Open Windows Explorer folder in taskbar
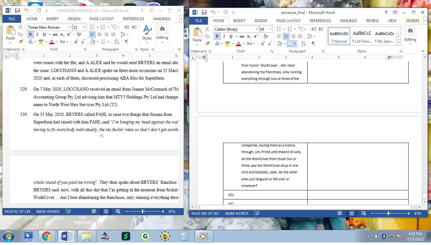The image size is (431, 245). [x=86, y=236]
